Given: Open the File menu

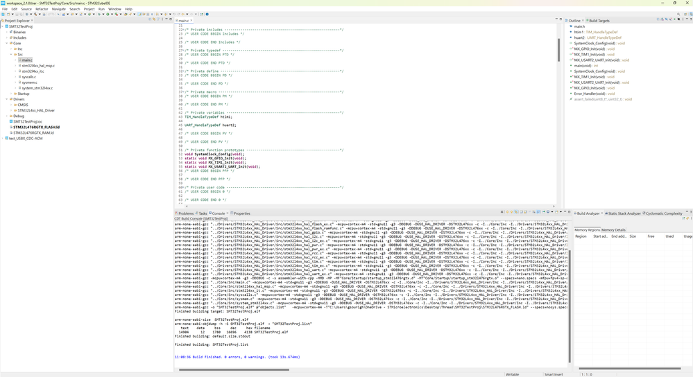Looking at the screenshot, I should (5, 9).
